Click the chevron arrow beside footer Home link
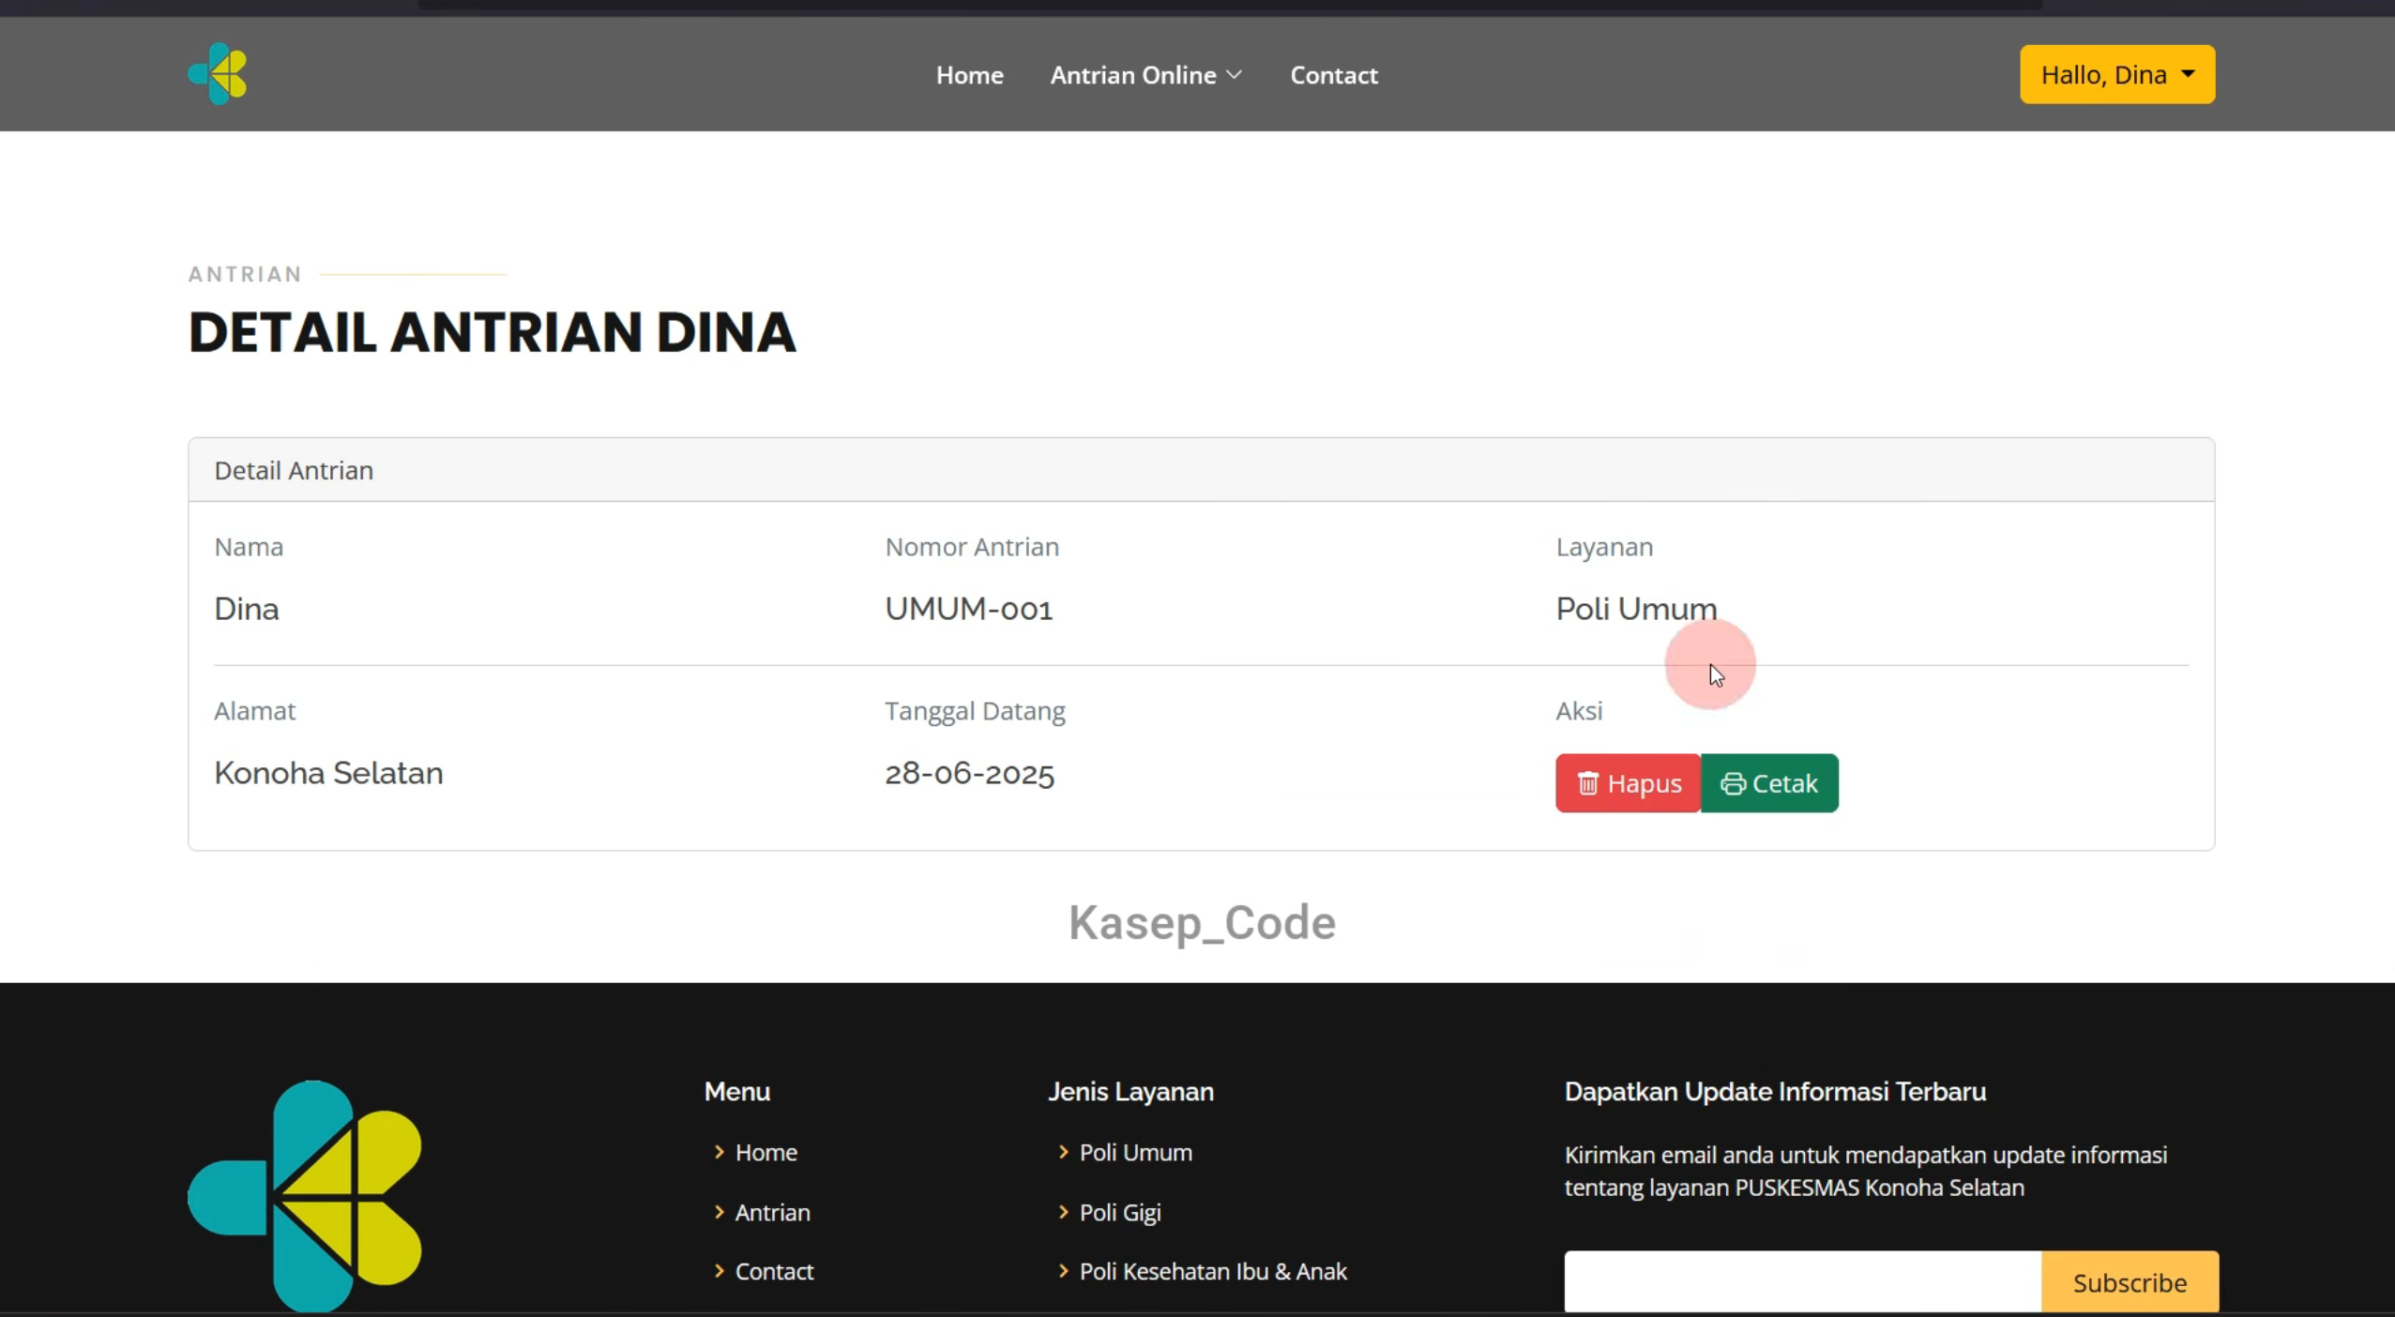2395x1317 pixels. pos(720,1152)
